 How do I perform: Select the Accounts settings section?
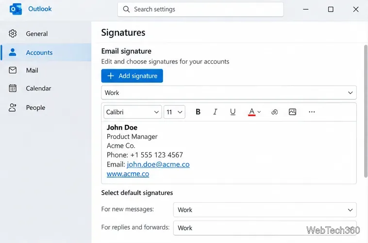click(46, 52)
